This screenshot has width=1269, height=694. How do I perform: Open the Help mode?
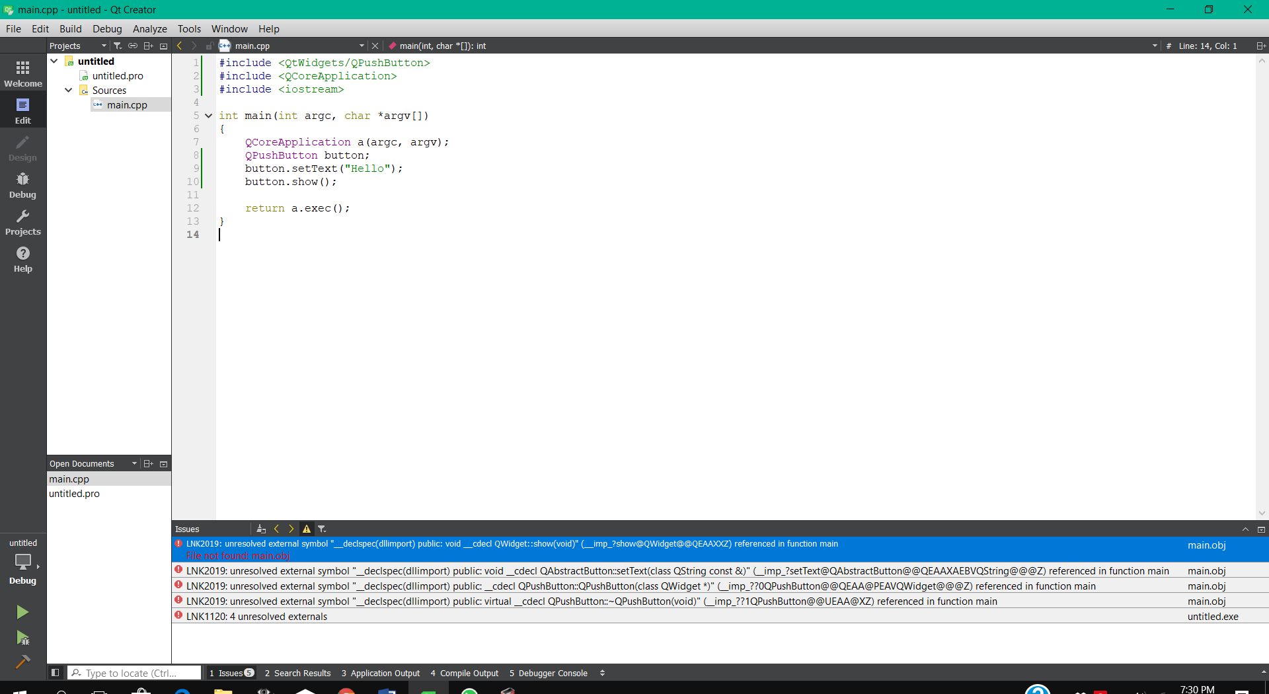click(23, 259)
